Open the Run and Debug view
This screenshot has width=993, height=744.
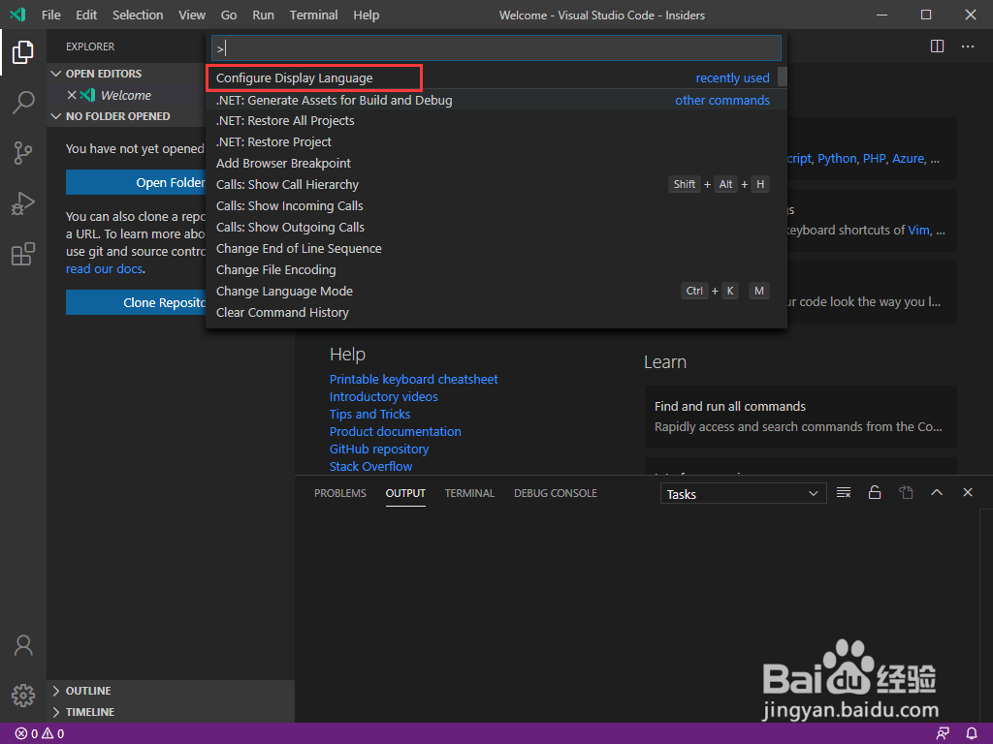tap(23, 203)
